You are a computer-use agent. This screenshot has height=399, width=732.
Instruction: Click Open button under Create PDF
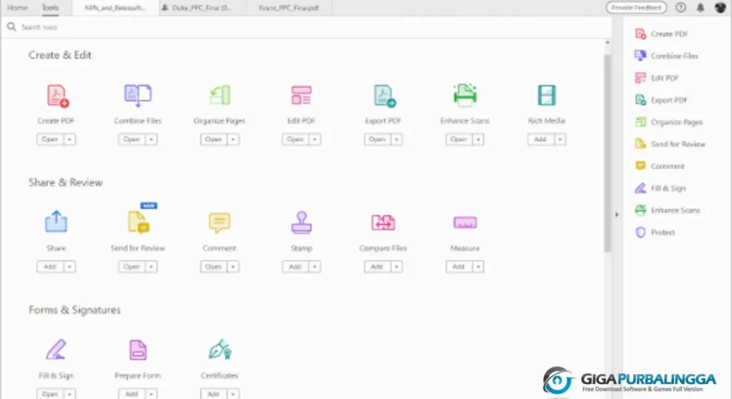[x=50, y=139]
